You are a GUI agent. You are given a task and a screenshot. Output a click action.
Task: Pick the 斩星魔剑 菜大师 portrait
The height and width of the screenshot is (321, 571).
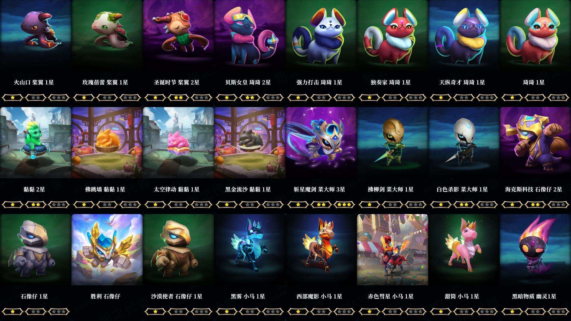[321, 143]
